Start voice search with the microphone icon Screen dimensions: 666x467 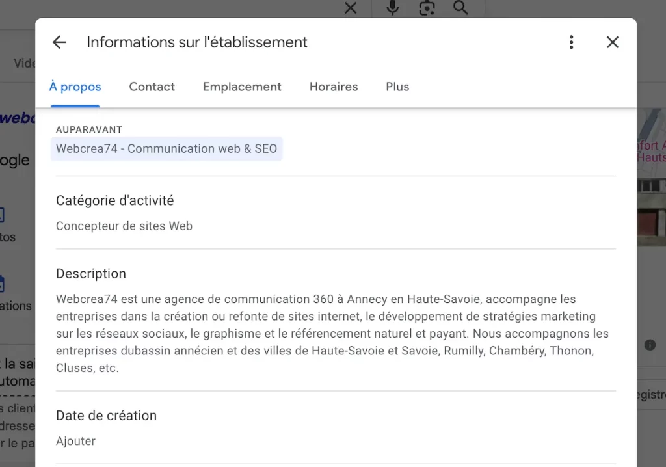393,8
